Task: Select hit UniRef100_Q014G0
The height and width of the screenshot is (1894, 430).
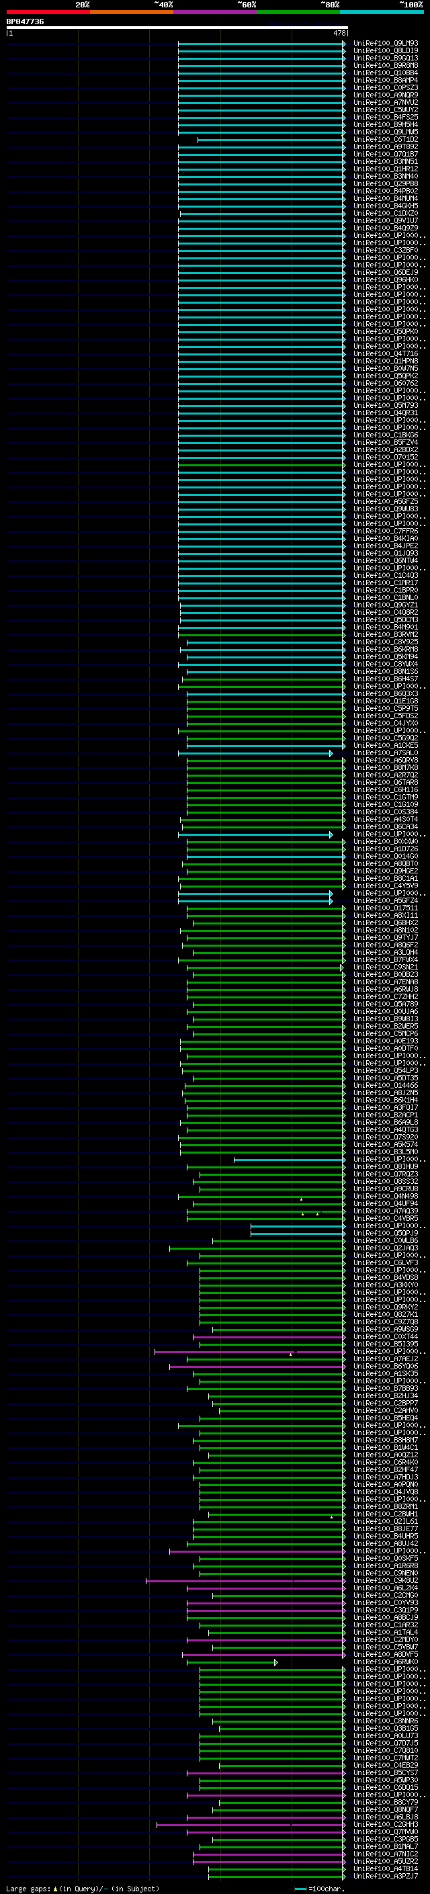Action: [x=386, y=856]
